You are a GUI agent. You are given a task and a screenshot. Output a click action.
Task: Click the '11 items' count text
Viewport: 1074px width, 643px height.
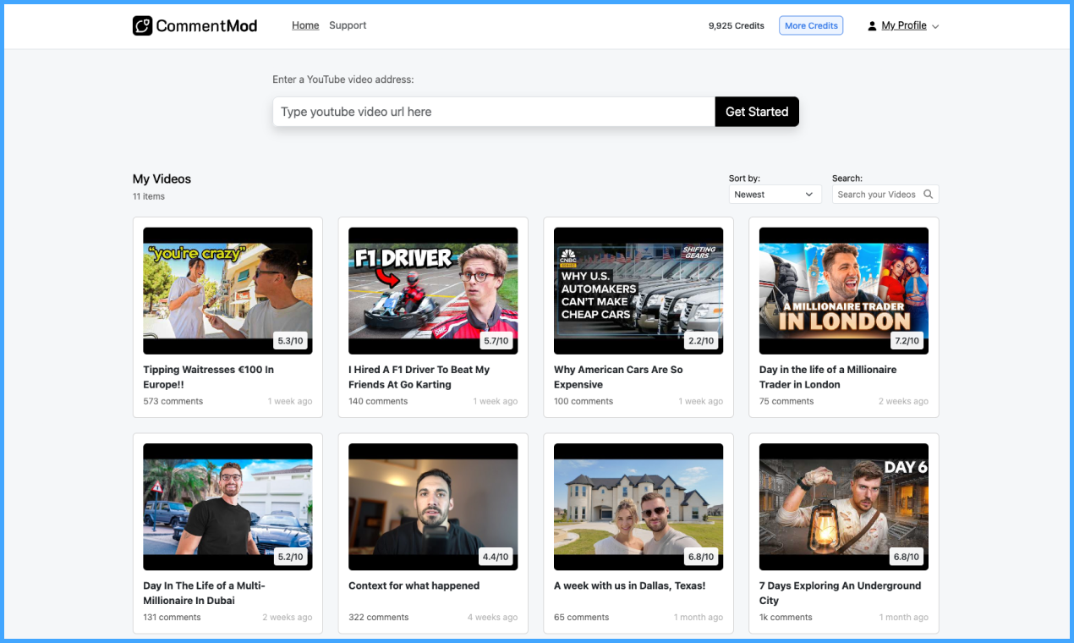(149, 196)
